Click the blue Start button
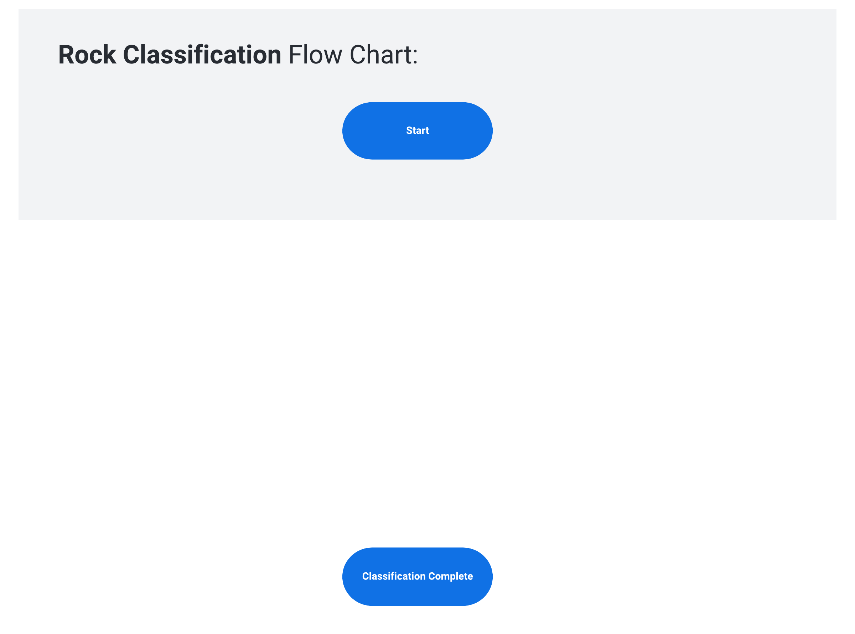855x634 pixels. 417,130
